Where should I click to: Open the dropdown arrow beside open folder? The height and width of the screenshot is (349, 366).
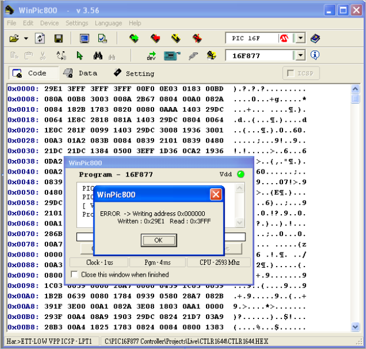pos(26,39)
